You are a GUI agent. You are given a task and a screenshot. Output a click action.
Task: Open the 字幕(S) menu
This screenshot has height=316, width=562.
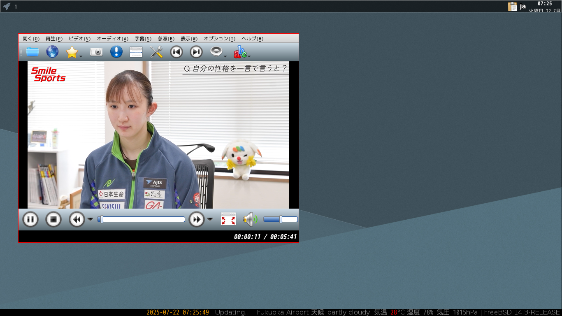click(x=143, y=39)
